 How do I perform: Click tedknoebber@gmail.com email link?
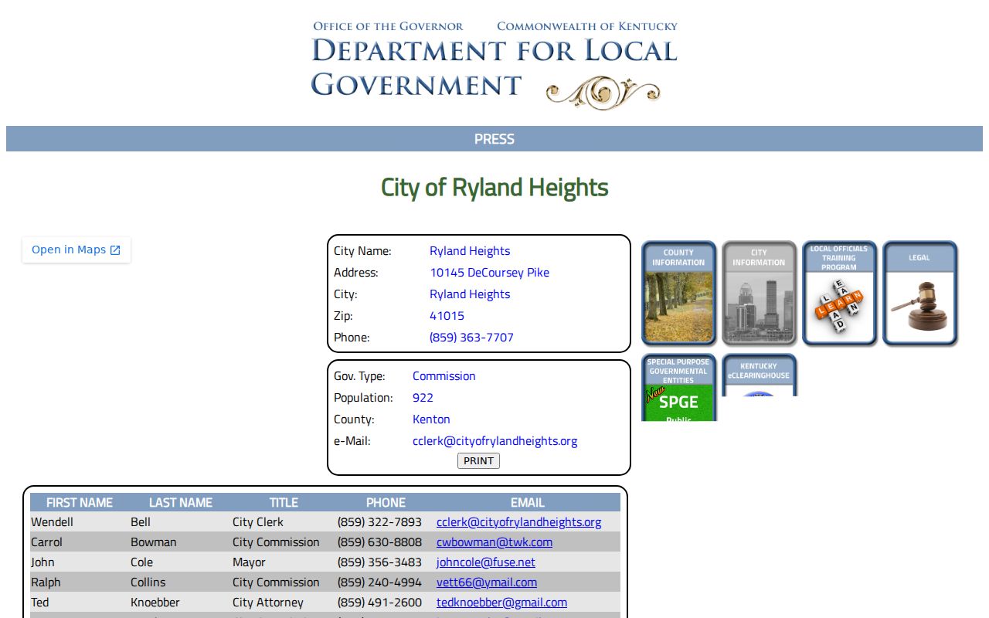coord(501,603)
